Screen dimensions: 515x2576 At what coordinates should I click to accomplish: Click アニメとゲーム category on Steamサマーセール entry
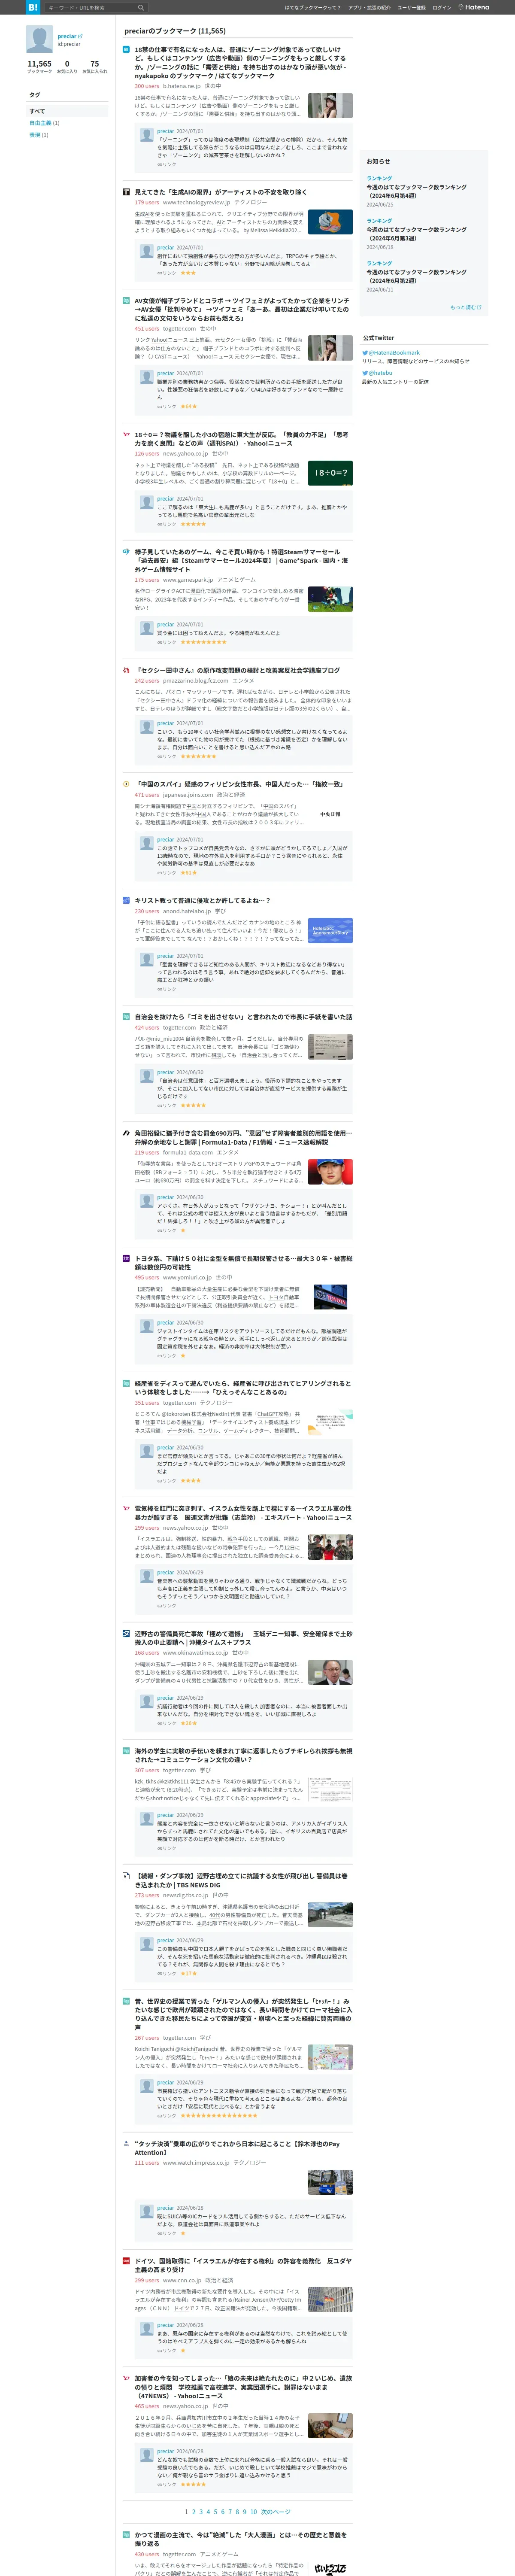(x=236, y=580)
